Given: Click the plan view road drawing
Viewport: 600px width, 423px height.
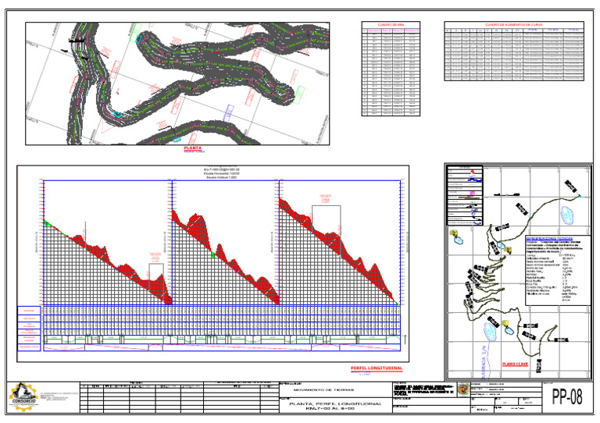Looking at the screenshot, I should [177, 84].
